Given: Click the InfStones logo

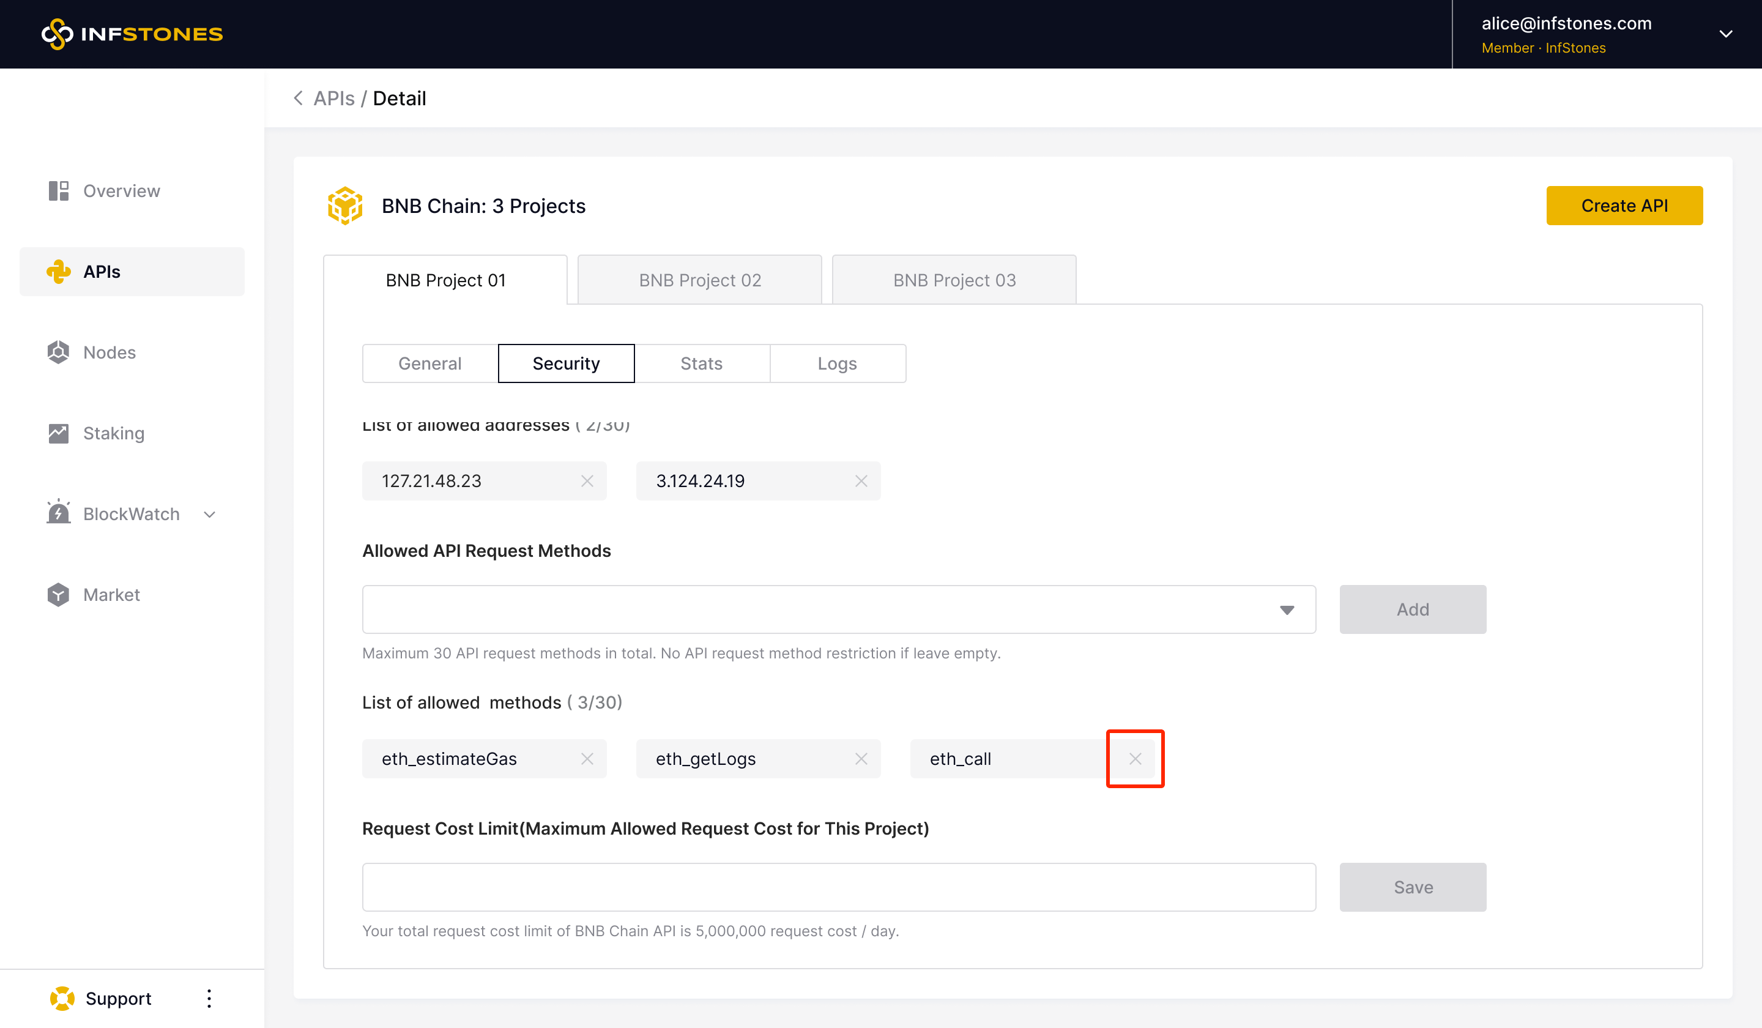Looking at the screenshot, I should [x=132, y=34].
